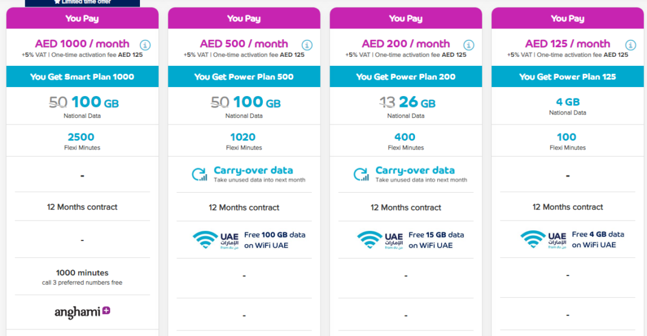Viewport: 647px width, 336px height.
Task: Select the You Get Power Plan 200 header
Action: [x=406, y=77]
